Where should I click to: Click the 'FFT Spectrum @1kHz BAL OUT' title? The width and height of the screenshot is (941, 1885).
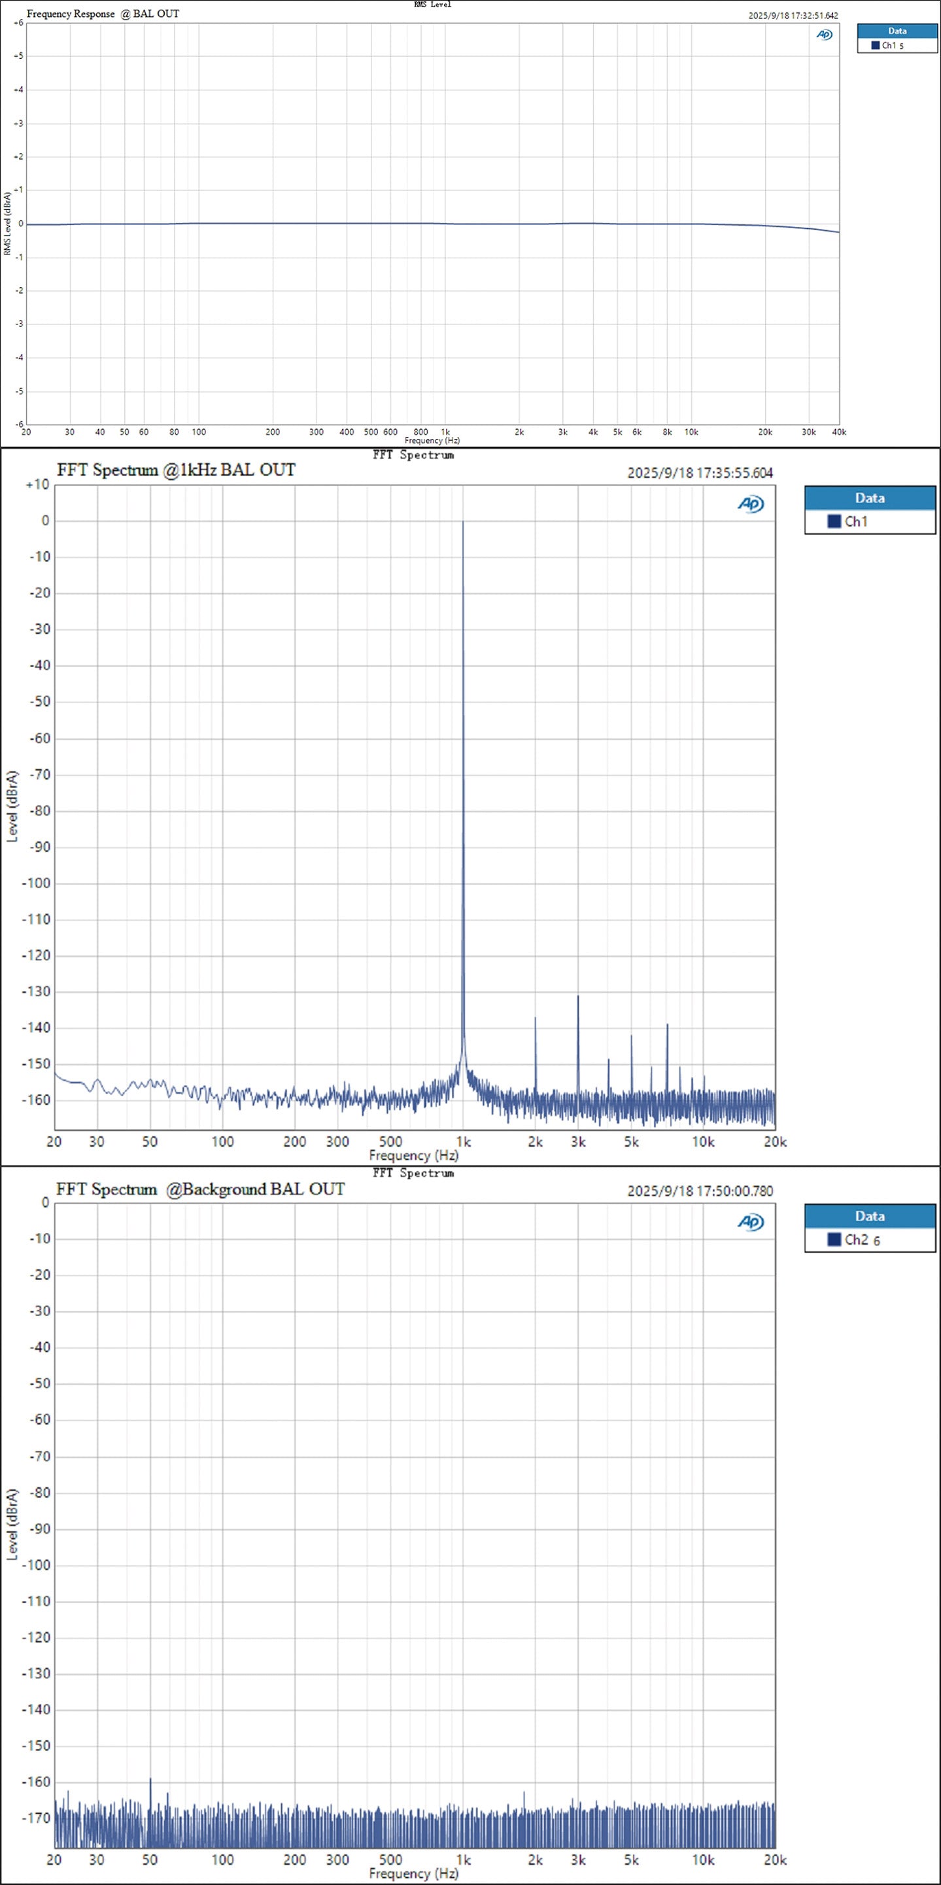click(176, 470)
